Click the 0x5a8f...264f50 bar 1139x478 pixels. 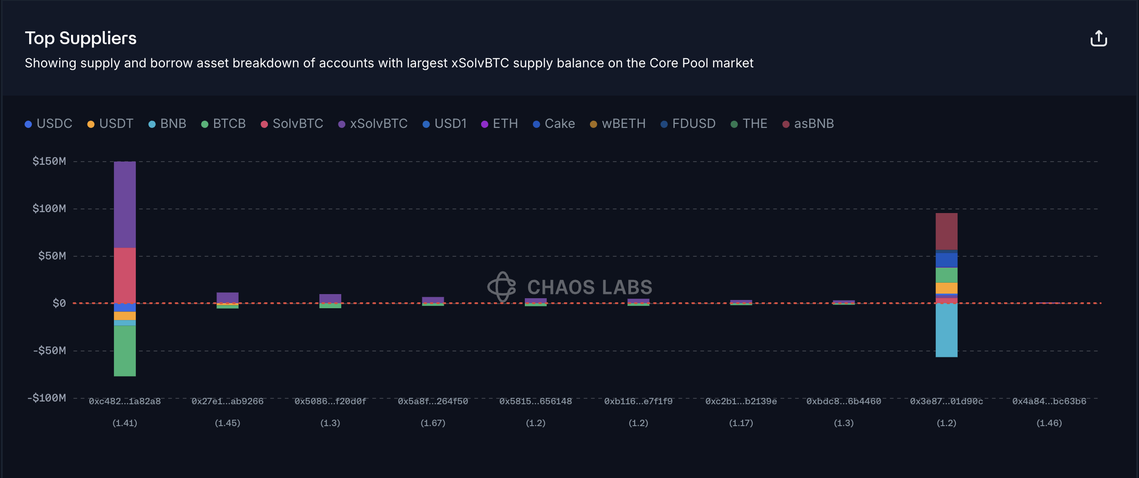point(433,301)
